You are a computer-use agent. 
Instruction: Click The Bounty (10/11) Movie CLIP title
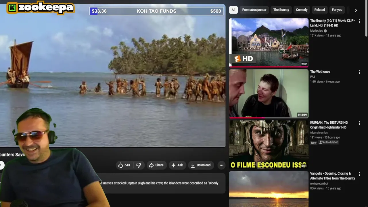pos(333,23)
